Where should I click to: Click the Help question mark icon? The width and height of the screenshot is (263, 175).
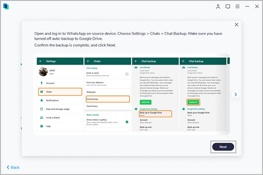pyautogui.click(x=42, y=126)
